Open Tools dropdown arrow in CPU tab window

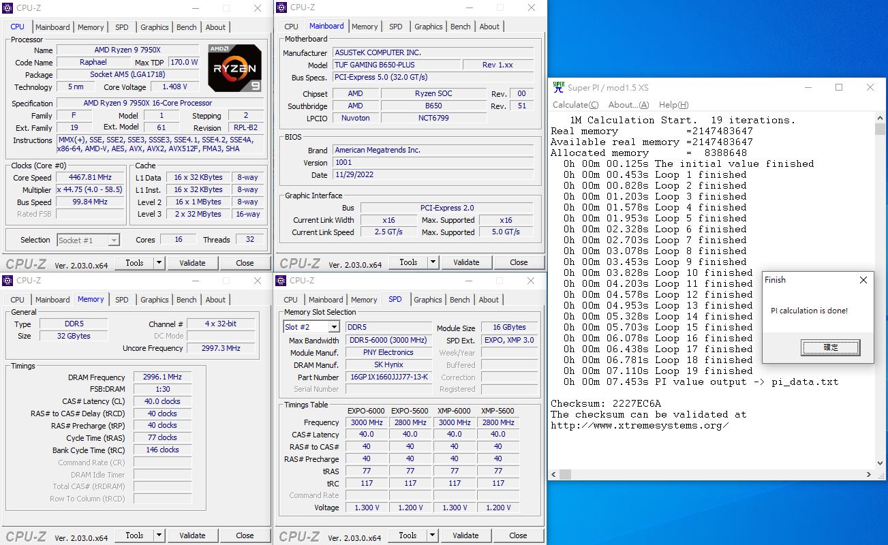pos(159,263)
